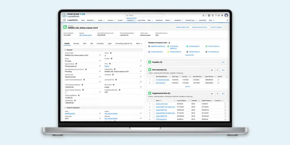The width and height of the screenshot is (290, 145).
Task: Open the setup gear icon
Action: pos(219,15)
